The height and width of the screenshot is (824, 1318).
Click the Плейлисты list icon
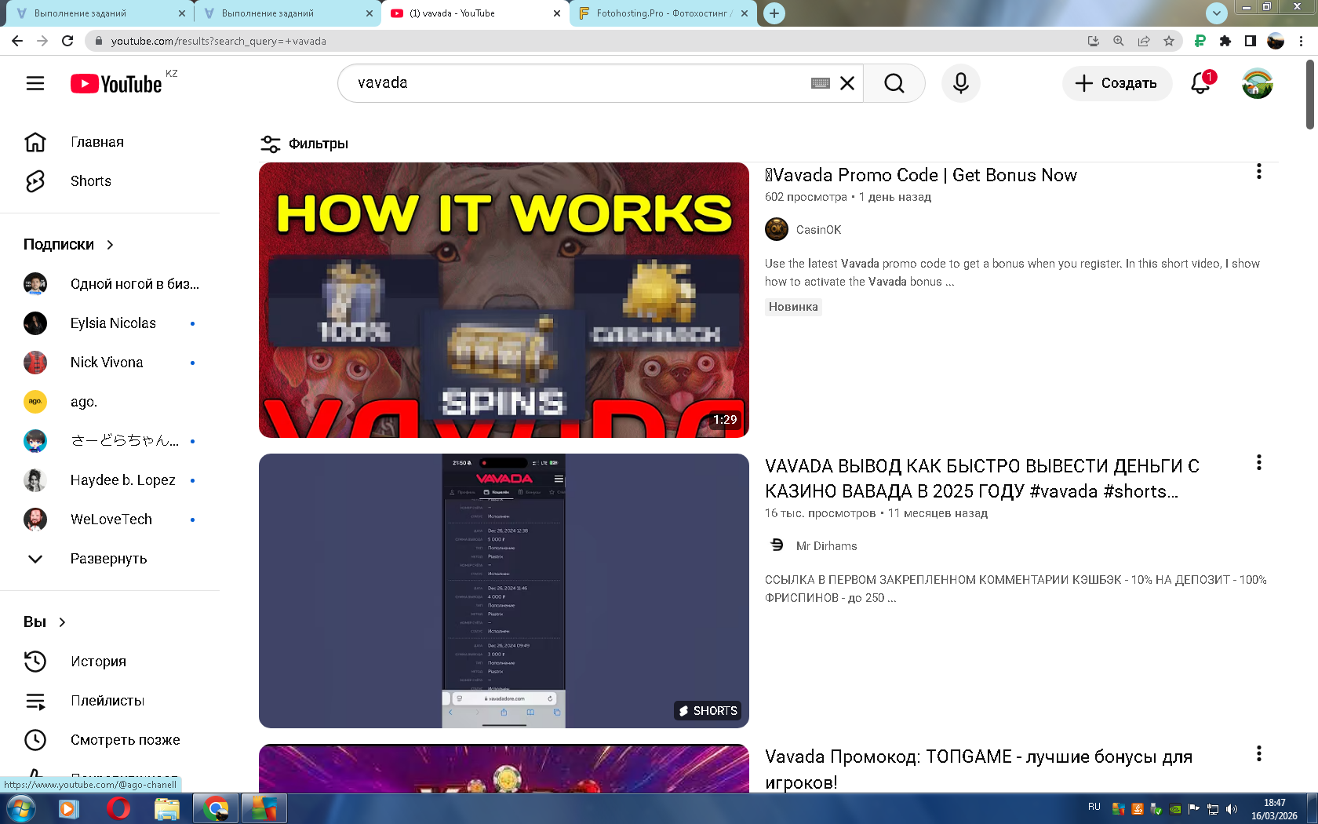click(x=35, y=701)
